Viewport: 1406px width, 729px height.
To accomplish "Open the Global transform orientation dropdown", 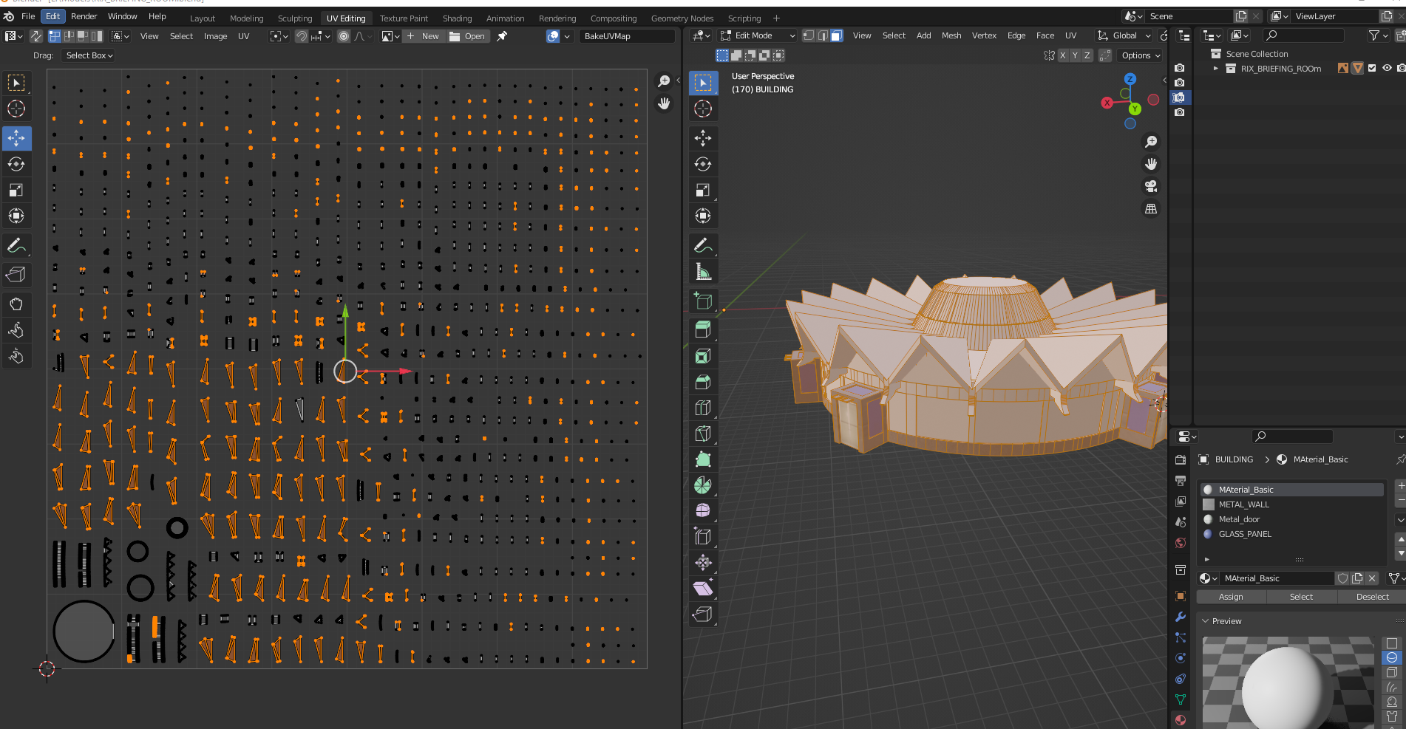I will (x=1124, y=35).
